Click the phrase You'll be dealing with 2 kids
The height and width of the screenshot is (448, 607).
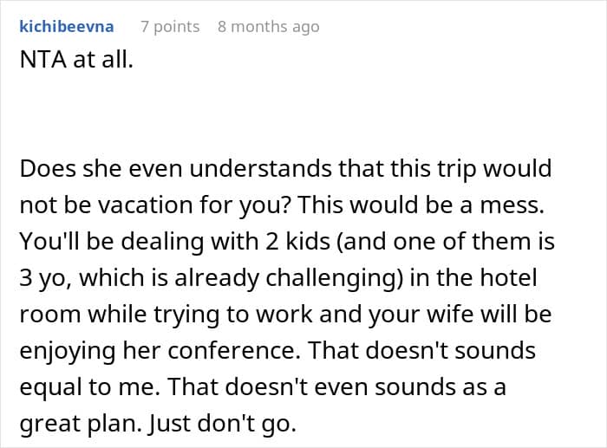pos(175,241)
